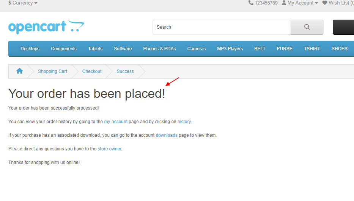Open the My Account dropdown
This screenshot has height=201, width=354.
pyautogui.click(x=300, y=3)
